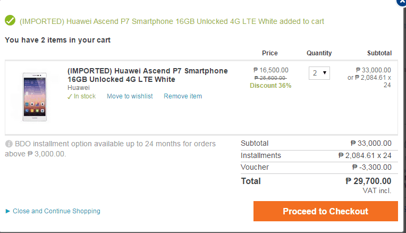Click the In stock checkmark icon
Viewport: 406px width, 233px height.
[x=70, y=96]
